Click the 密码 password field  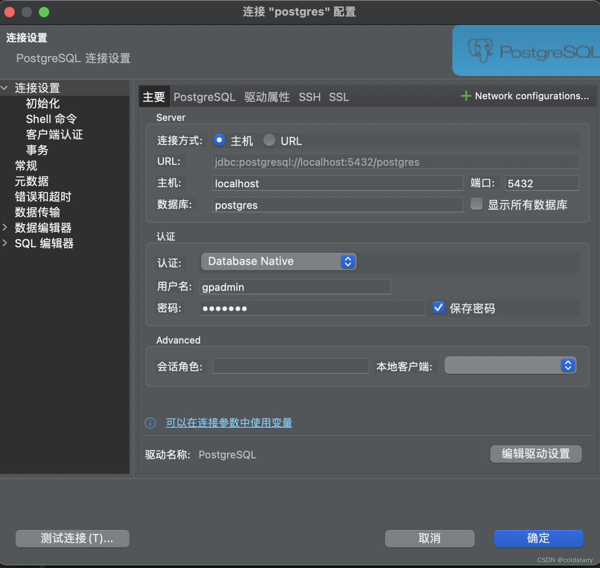[x=312, y=308]
